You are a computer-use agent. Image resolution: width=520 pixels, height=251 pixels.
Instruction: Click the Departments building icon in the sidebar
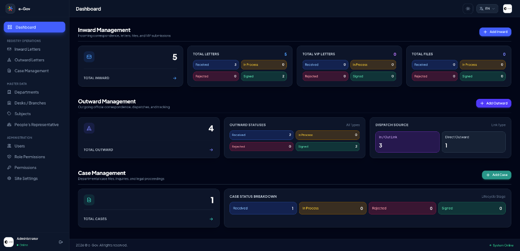pyautogui.click(x=9, y=92)
